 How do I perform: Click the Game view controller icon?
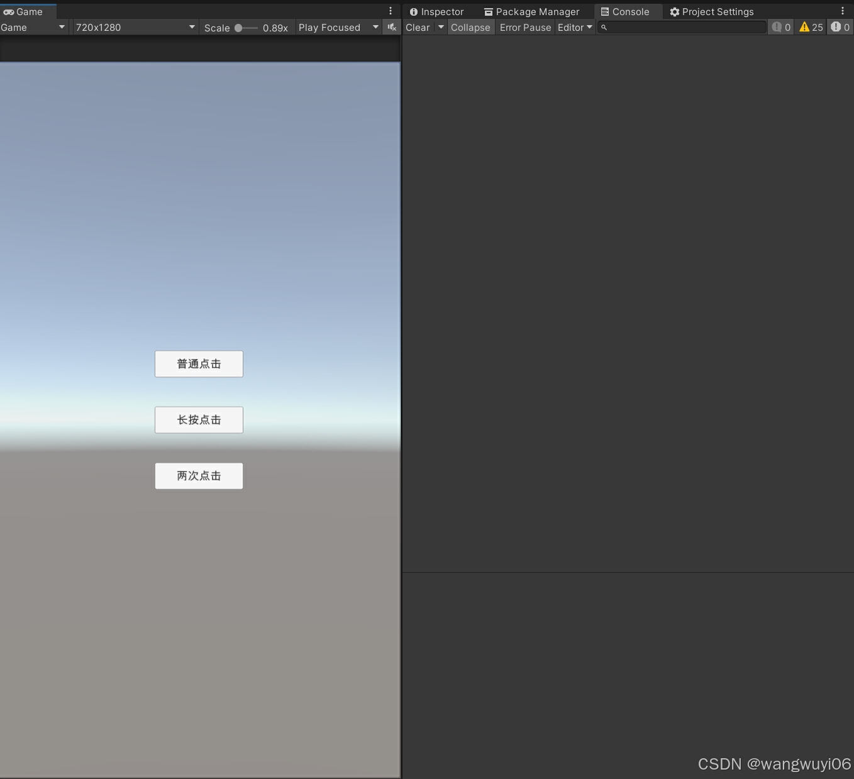point(9,11)
